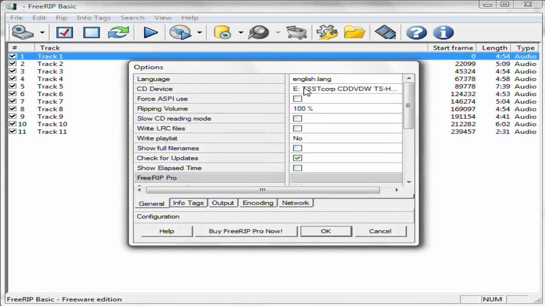This screenshot has height=306, width=545.
Task: Uncheck the Track 1 checkbox
Action: [13, 56]
